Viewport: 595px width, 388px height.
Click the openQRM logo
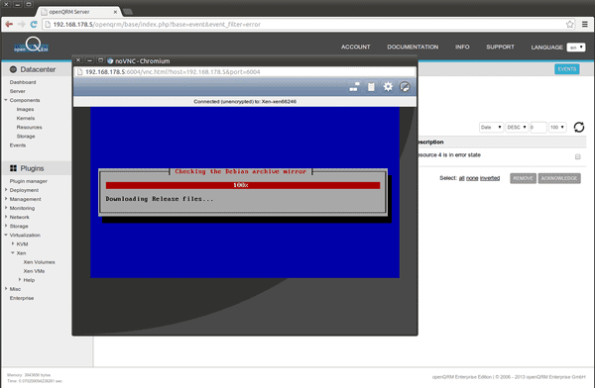(32, 46)
